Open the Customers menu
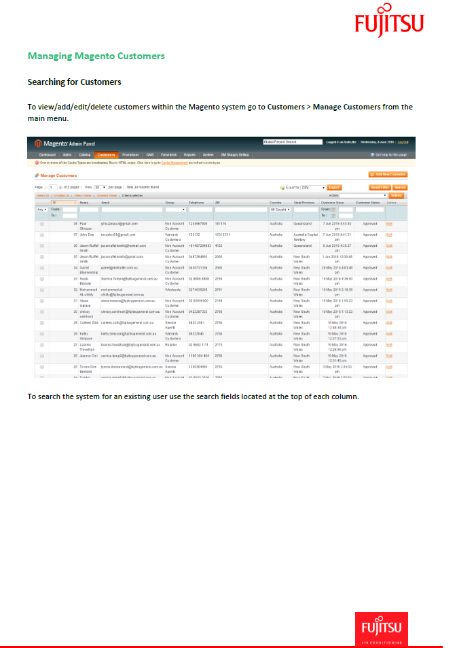 [106, 155]
